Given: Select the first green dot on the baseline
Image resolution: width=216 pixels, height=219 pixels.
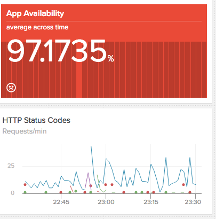Looking at the screenshot, I should click(x=25, y=192).
